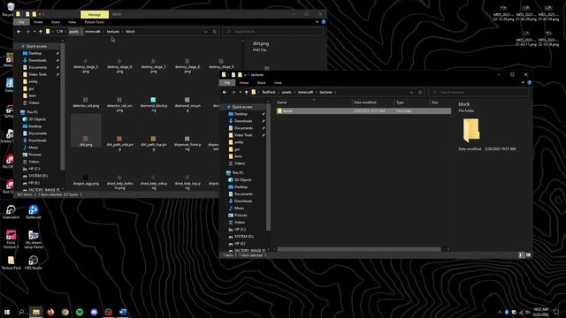This screenshot has width=566, height=318.
Task: Sort by Date modified column header
Action: [373, 102]
